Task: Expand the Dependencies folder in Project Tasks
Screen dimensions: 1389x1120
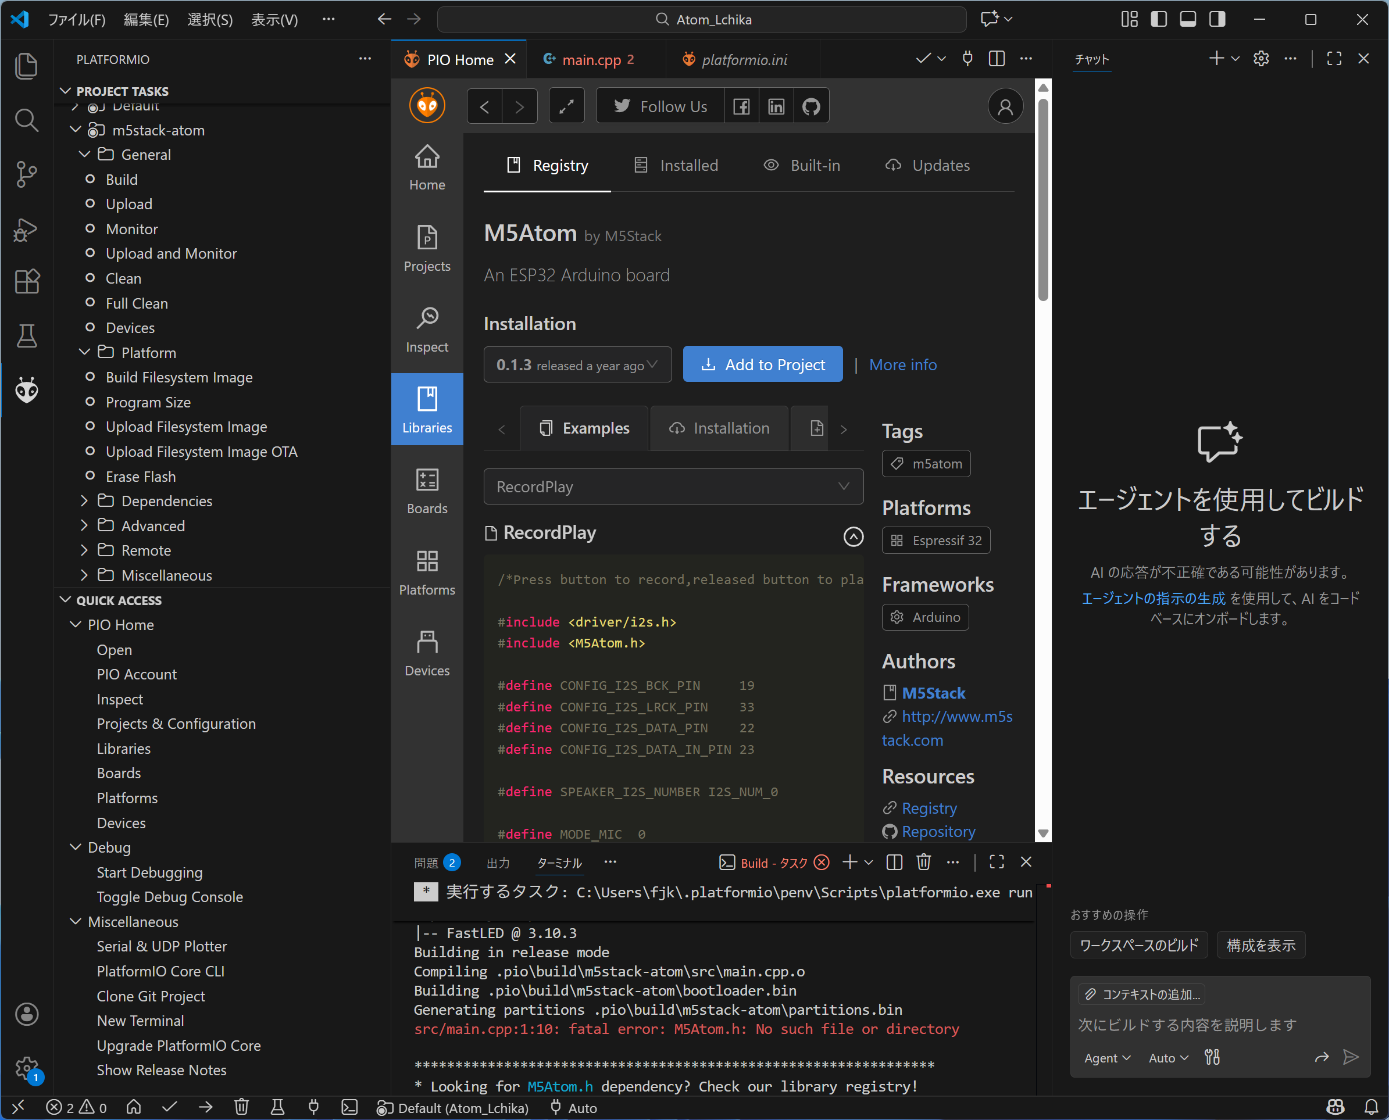Action: [x=166, y=500]
